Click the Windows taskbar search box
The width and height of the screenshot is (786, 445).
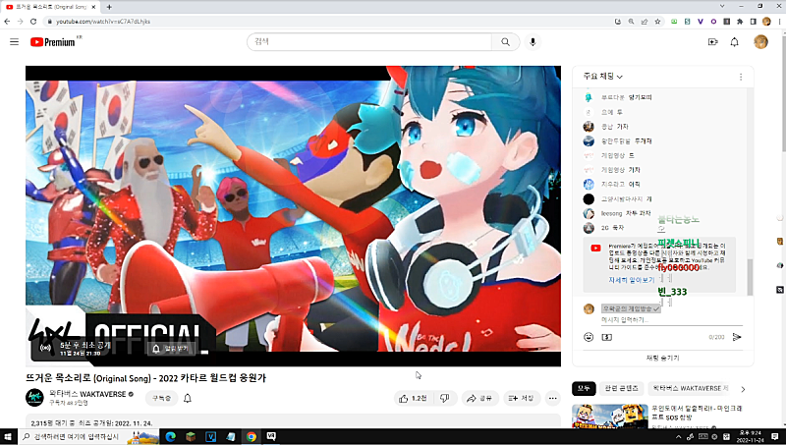pos(89,437)
